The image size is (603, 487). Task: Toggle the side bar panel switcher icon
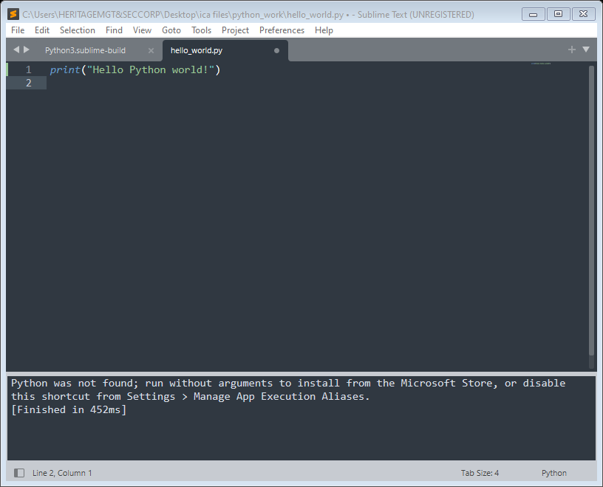19,473
